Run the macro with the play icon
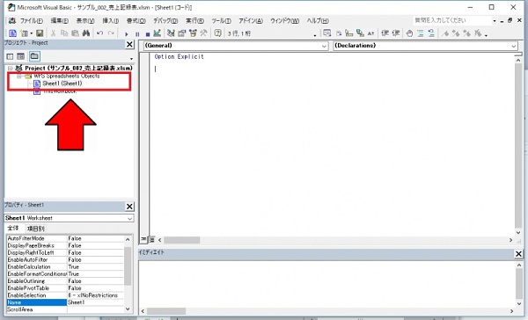528x320 pixels. click(127, 33)
